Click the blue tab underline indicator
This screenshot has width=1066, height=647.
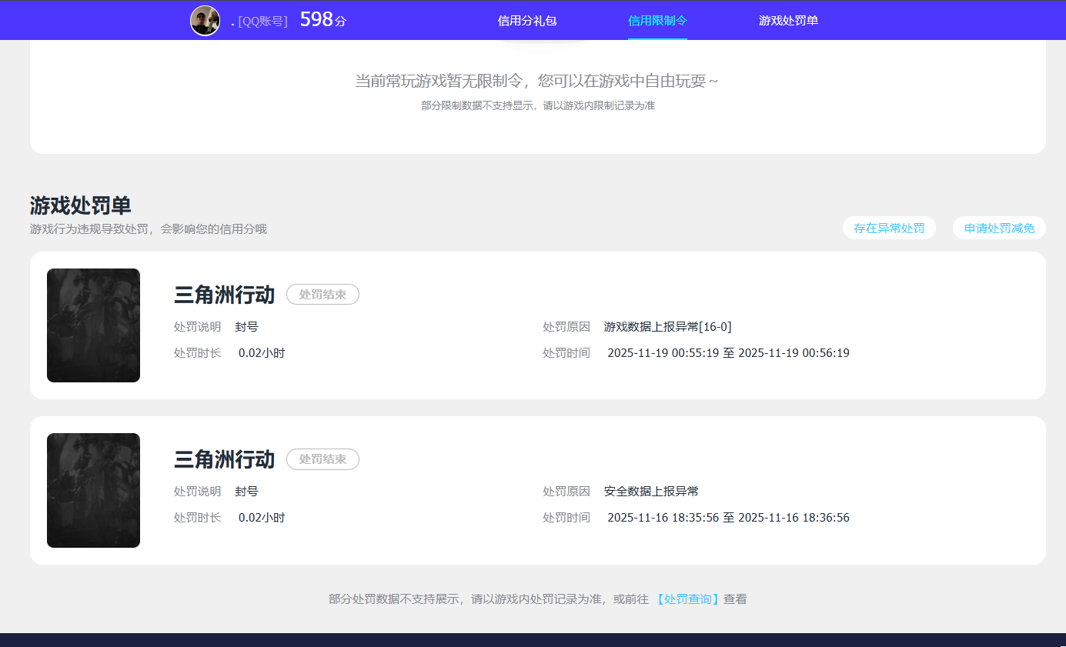(658, 38)
